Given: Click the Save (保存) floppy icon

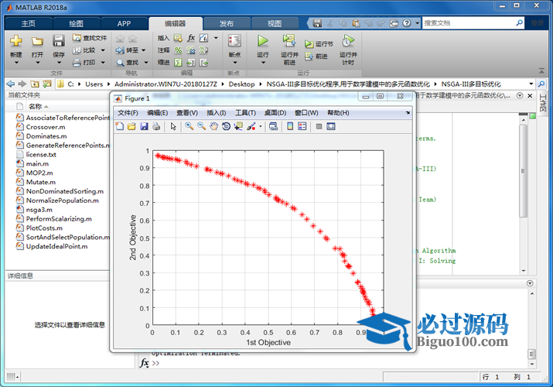Looking at the screenshot, I should 59,41.
